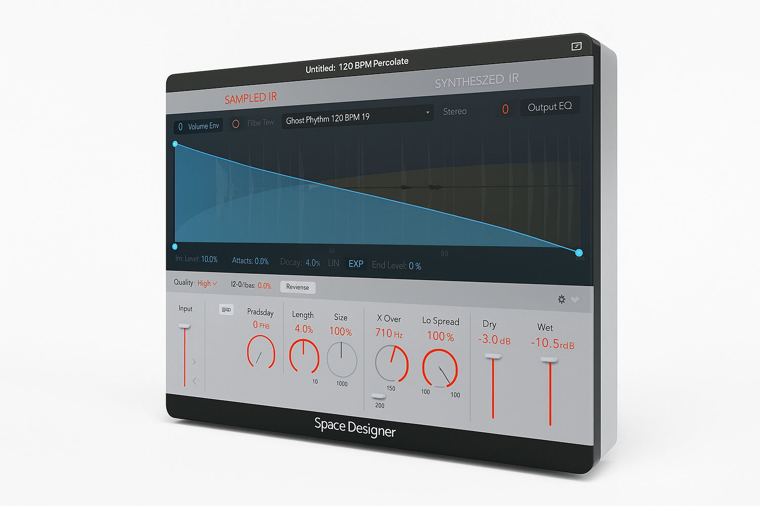The width and height of the screenshot is (760, 506).
Task: Click the Pradsday 0 FHB value
Action: tap(261, 325)
